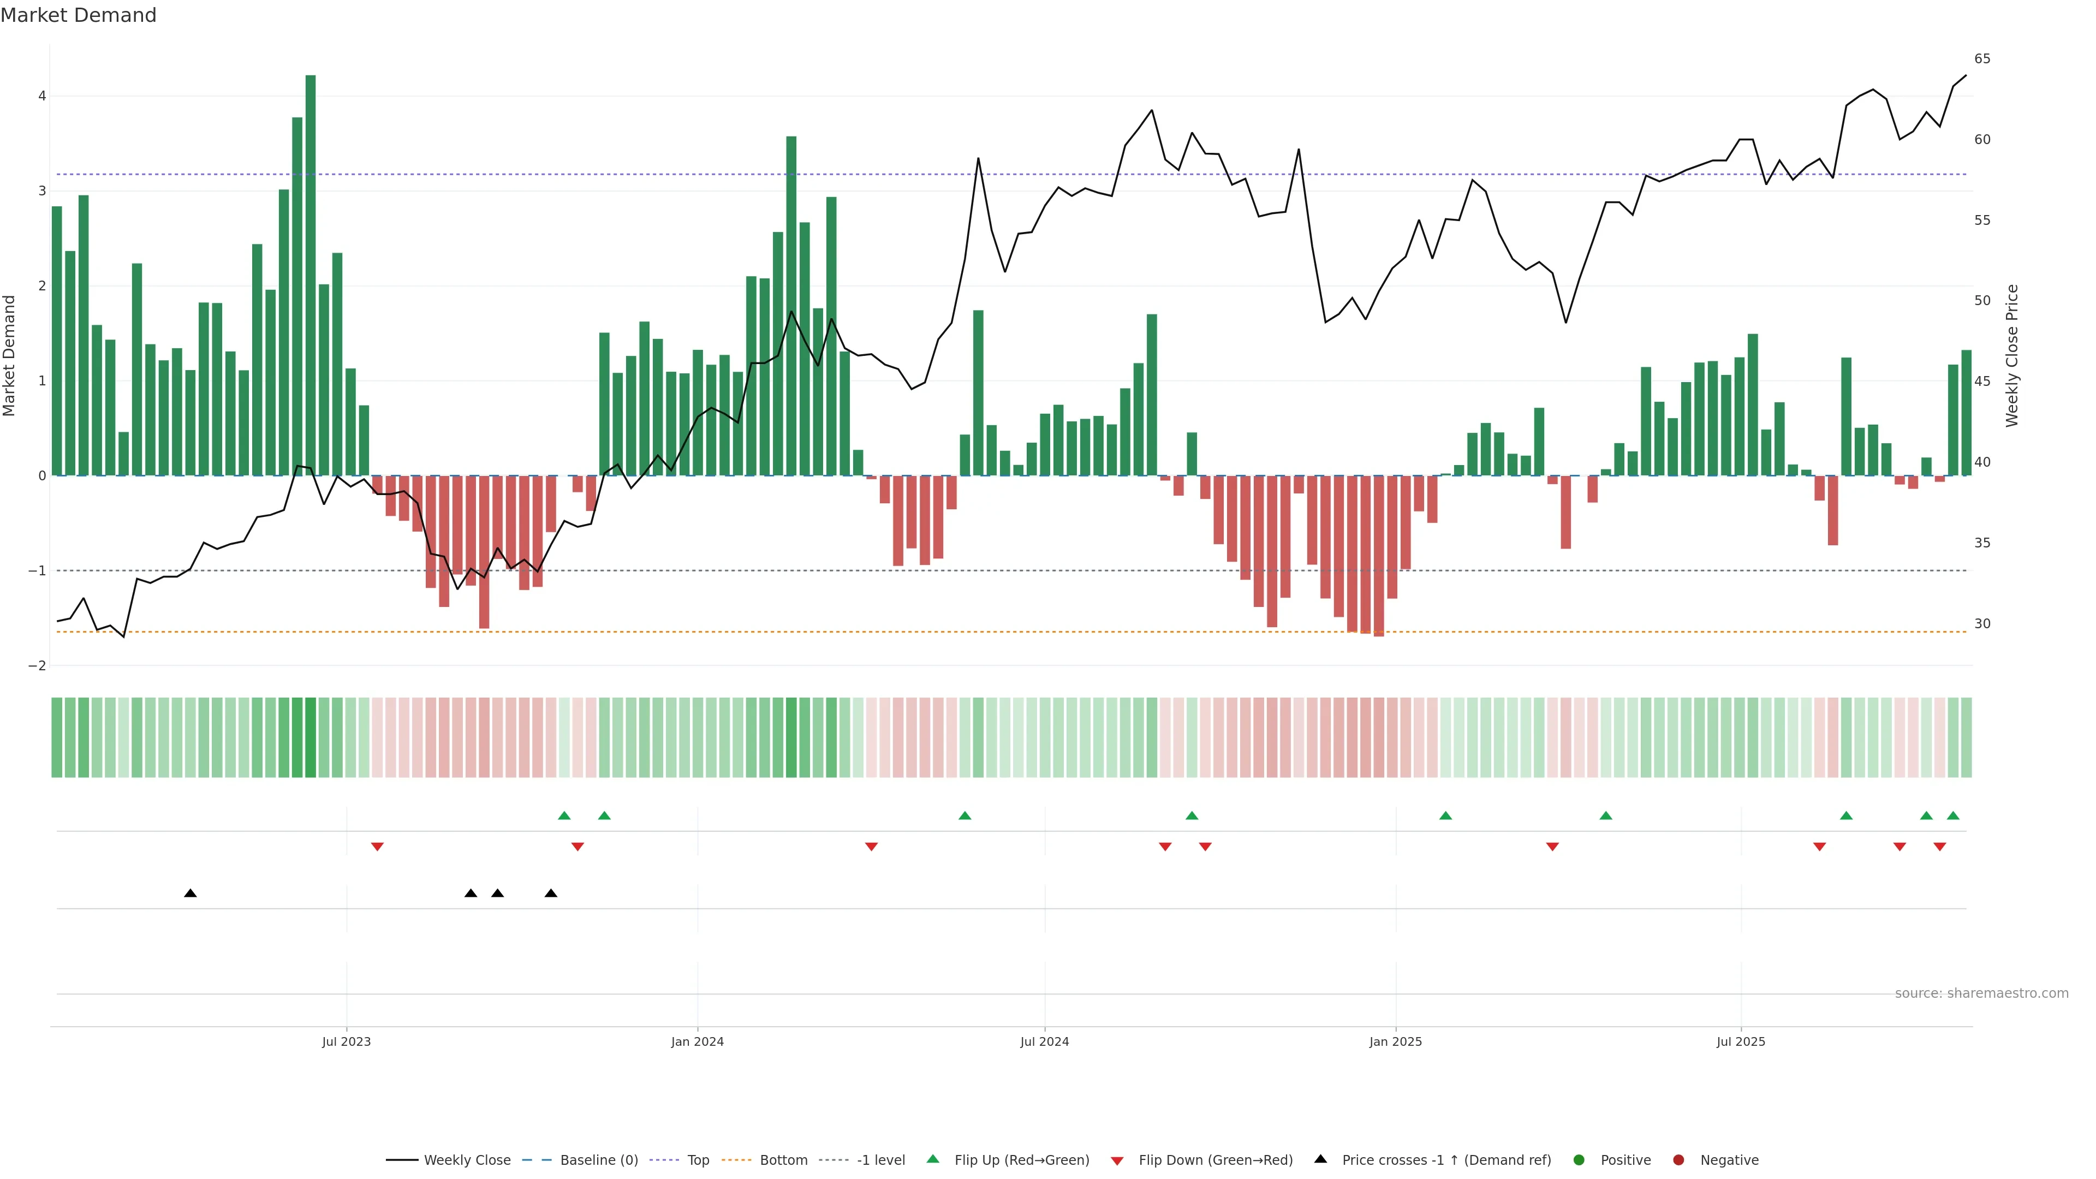
Task: Click the Price crosses -1 black triangle legend
Action: click(x=1320, y=1159)
